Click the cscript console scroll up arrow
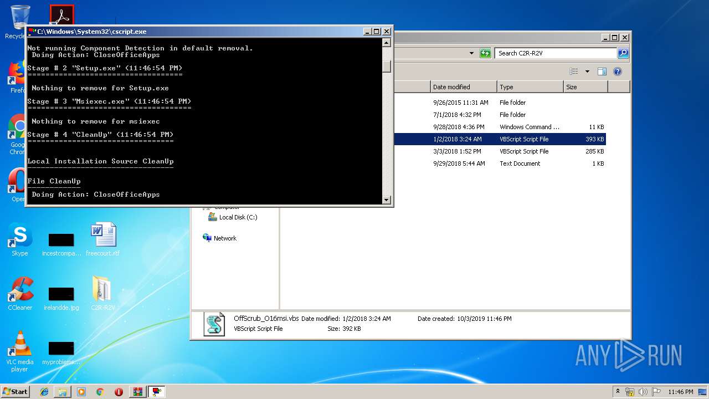709x399 pixels. point(387,43)
